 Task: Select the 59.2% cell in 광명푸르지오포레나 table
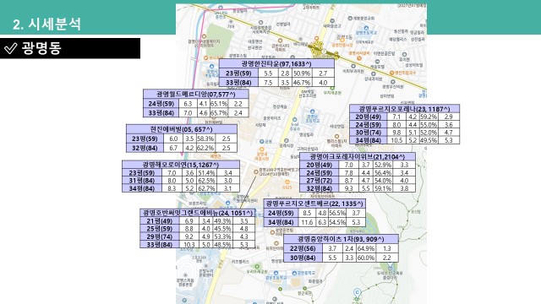pyautogui.click(x=429, y=117)
